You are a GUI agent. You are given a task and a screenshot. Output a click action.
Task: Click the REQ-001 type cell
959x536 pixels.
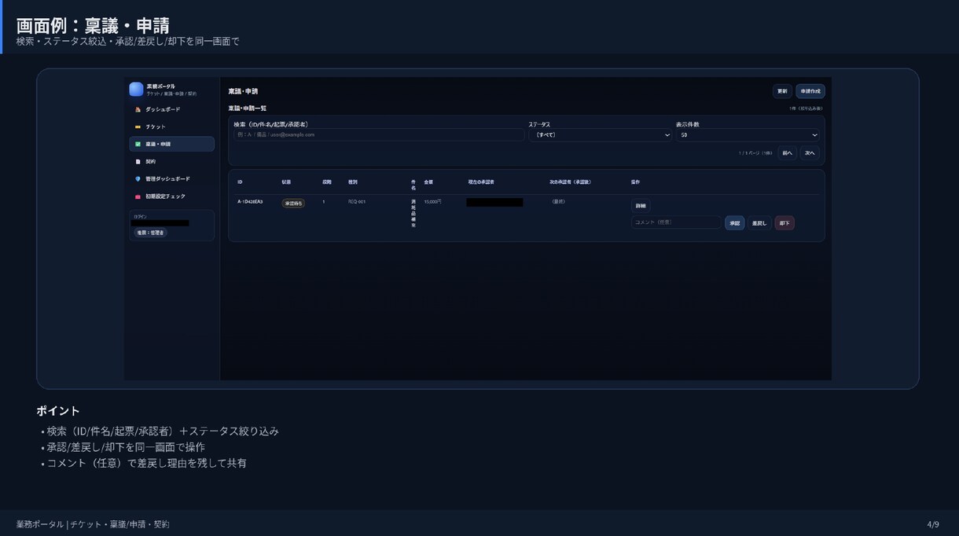click(357, 202)
